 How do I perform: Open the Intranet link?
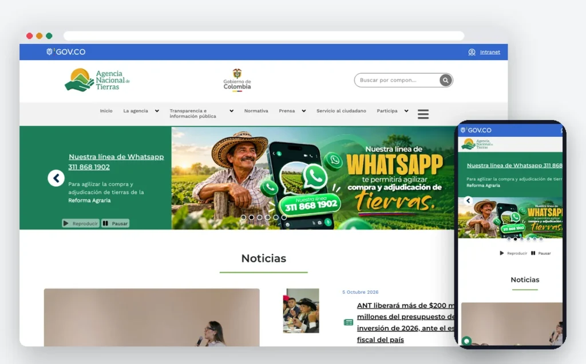[490, 52]
